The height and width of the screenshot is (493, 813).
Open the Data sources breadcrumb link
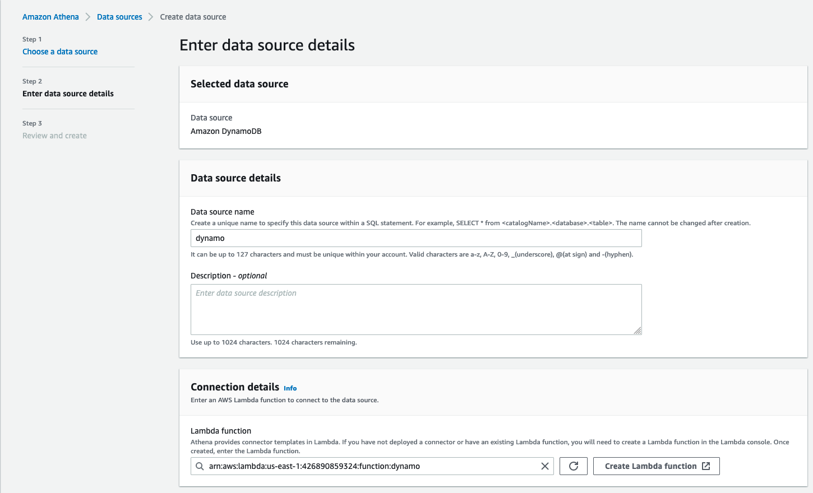[119, 17]
